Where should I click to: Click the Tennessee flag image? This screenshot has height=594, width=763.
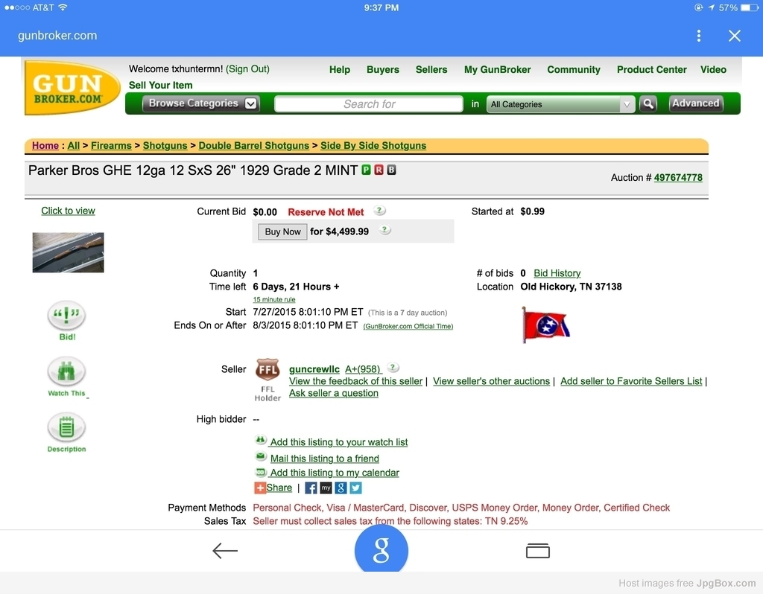[545, 325]
